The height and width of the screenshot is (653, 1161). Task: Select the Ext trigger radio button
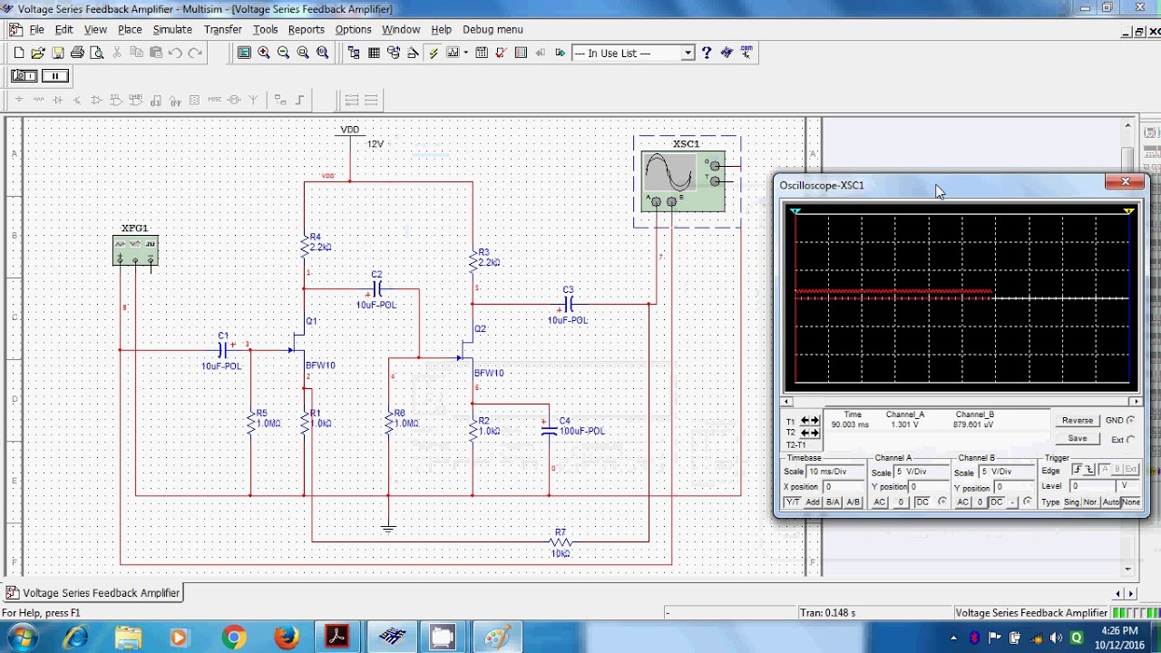click(x=1130, y=440)
